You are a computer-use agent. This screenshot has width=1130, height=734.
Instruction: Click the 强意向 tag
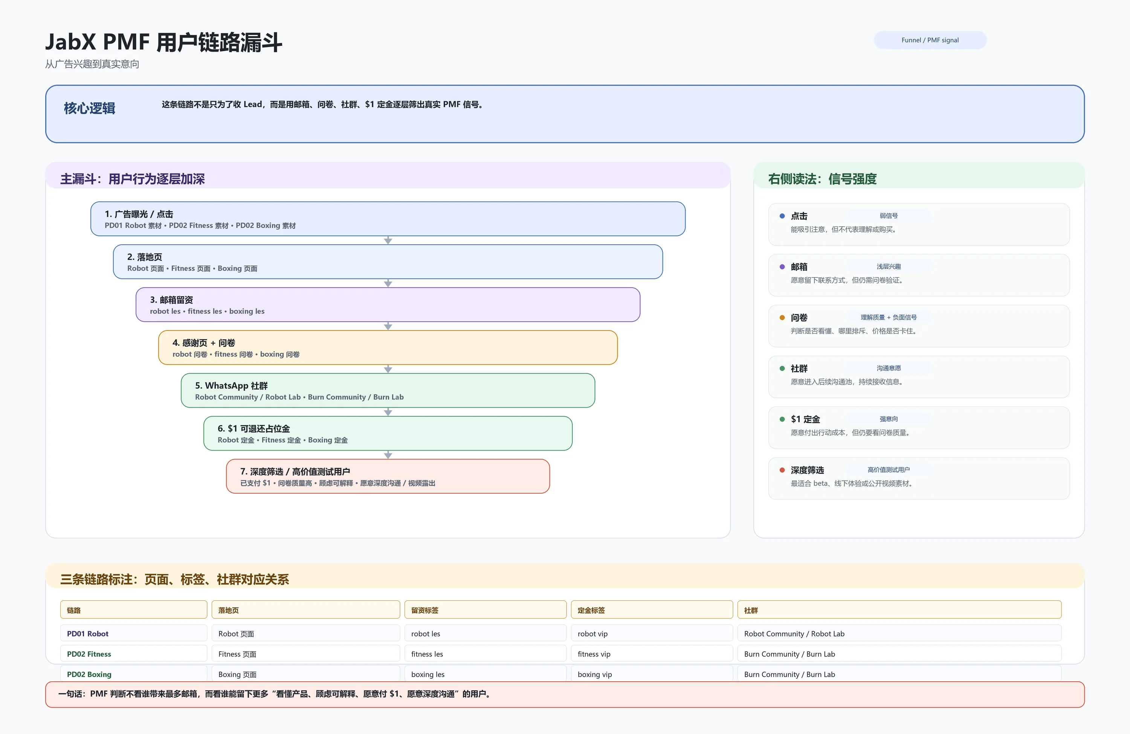888,419
